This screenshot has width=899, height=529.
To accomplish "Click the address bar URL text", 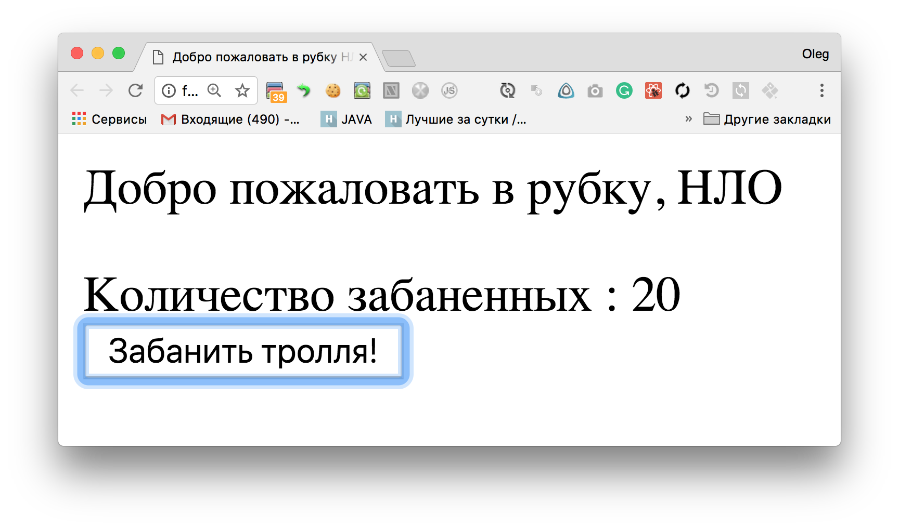I will point(190,91).
